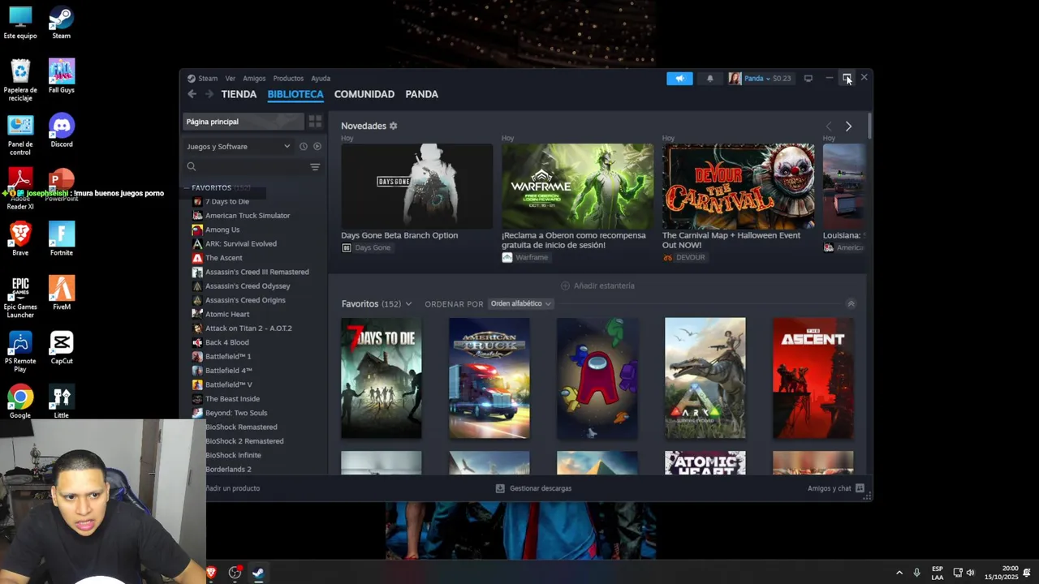Screen dimensions: 1039x584
Task: Show next Novedades items arrow
Action: (x=848, y=127)
